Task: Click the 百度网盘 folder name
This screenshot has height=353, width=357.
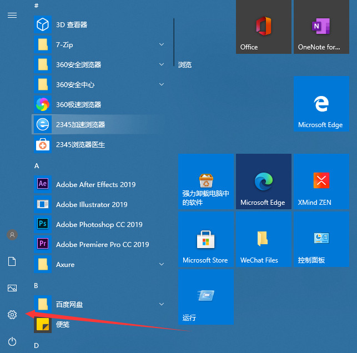Action: [x=69, y=305]
